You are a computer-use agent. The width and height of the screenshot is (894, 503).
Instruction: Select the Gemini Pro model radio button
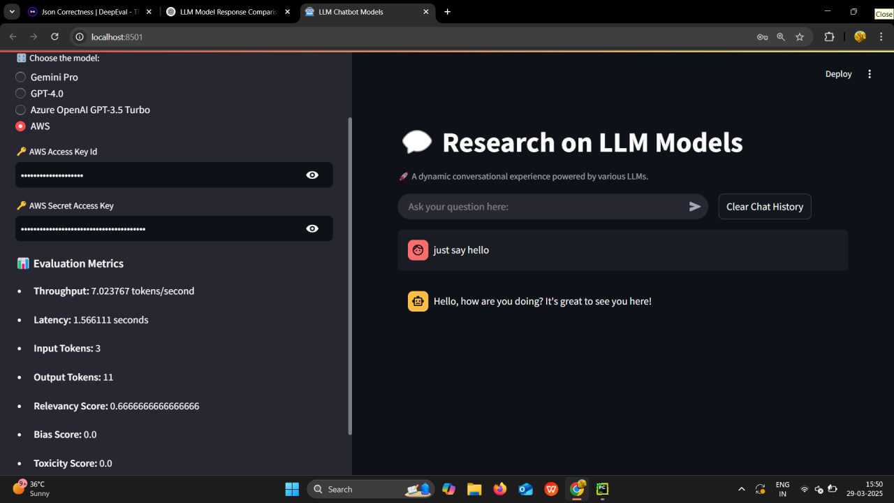click(21, 77)
